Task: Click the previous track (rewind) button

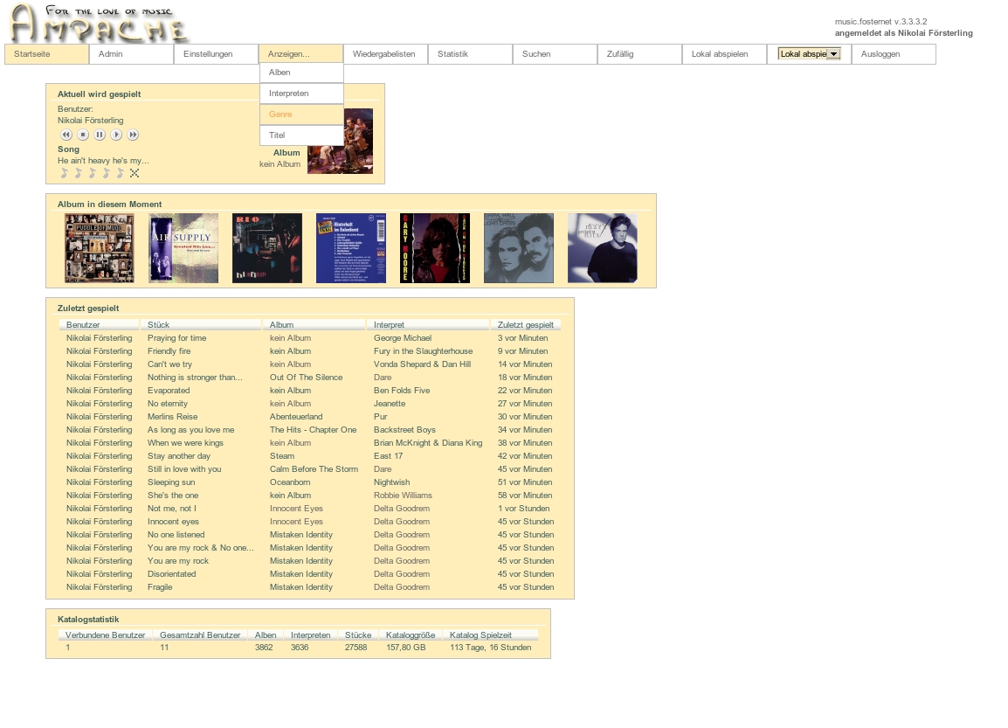Action: click(66, 135)
